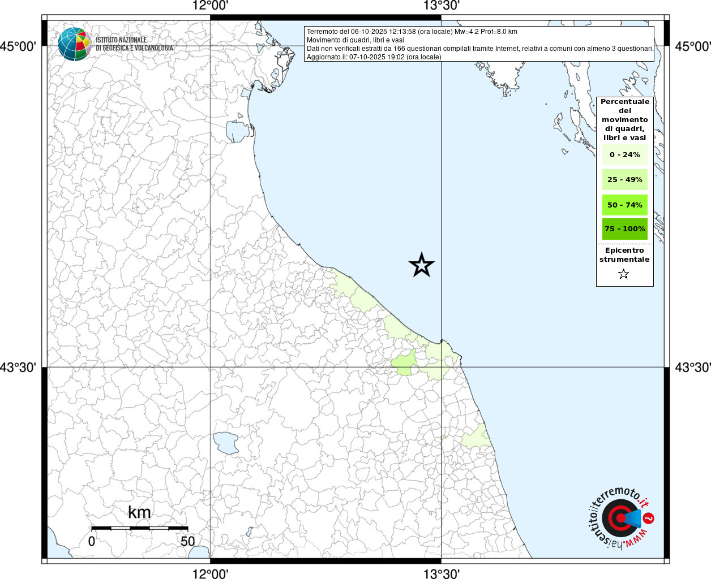711x579 pixels.
Task: Click the legend title 'Percentuale del movimento'
Action: click(624, 119)
